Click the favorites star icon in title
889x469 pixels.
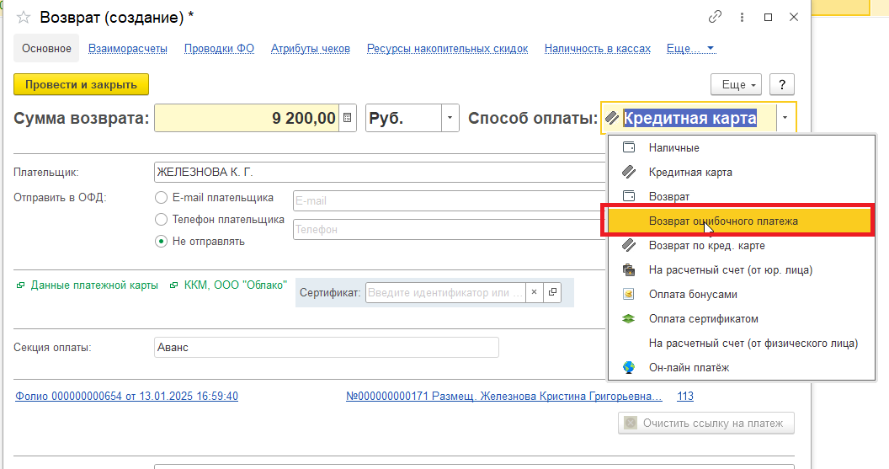click(x=24, y=17)
